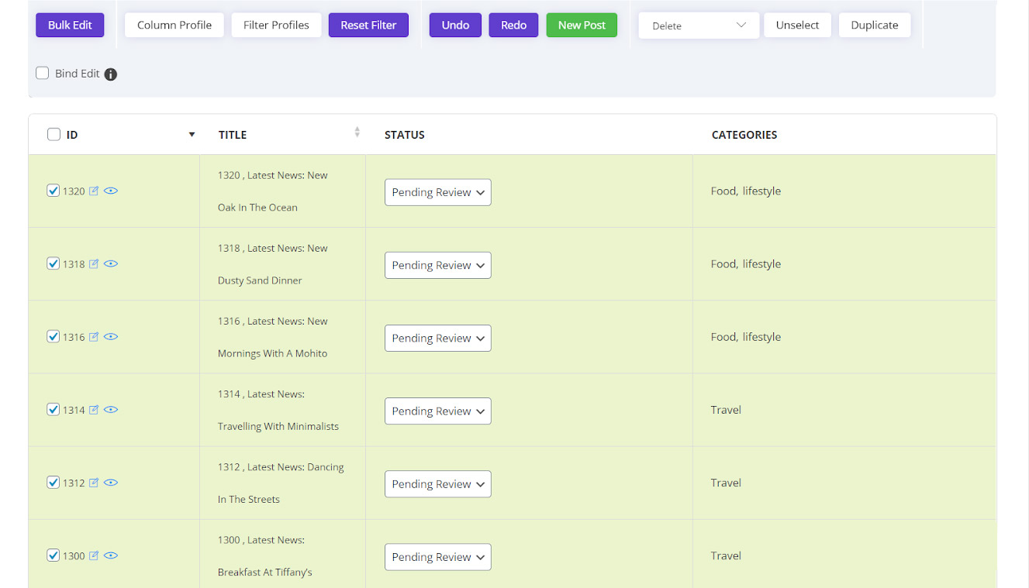
Task: Open the edit icon for post 1316
Action: (x=94, y=336)
